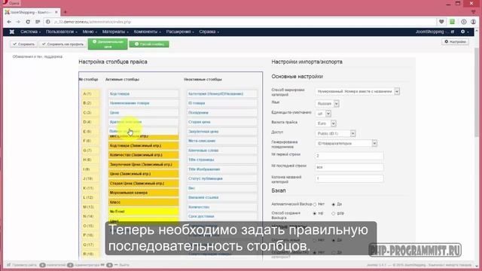The height and width of the screenshot is (271, 482).
Task: Select Да for automatic Backup
Action: pyautogui.click(x=333, y=204)
